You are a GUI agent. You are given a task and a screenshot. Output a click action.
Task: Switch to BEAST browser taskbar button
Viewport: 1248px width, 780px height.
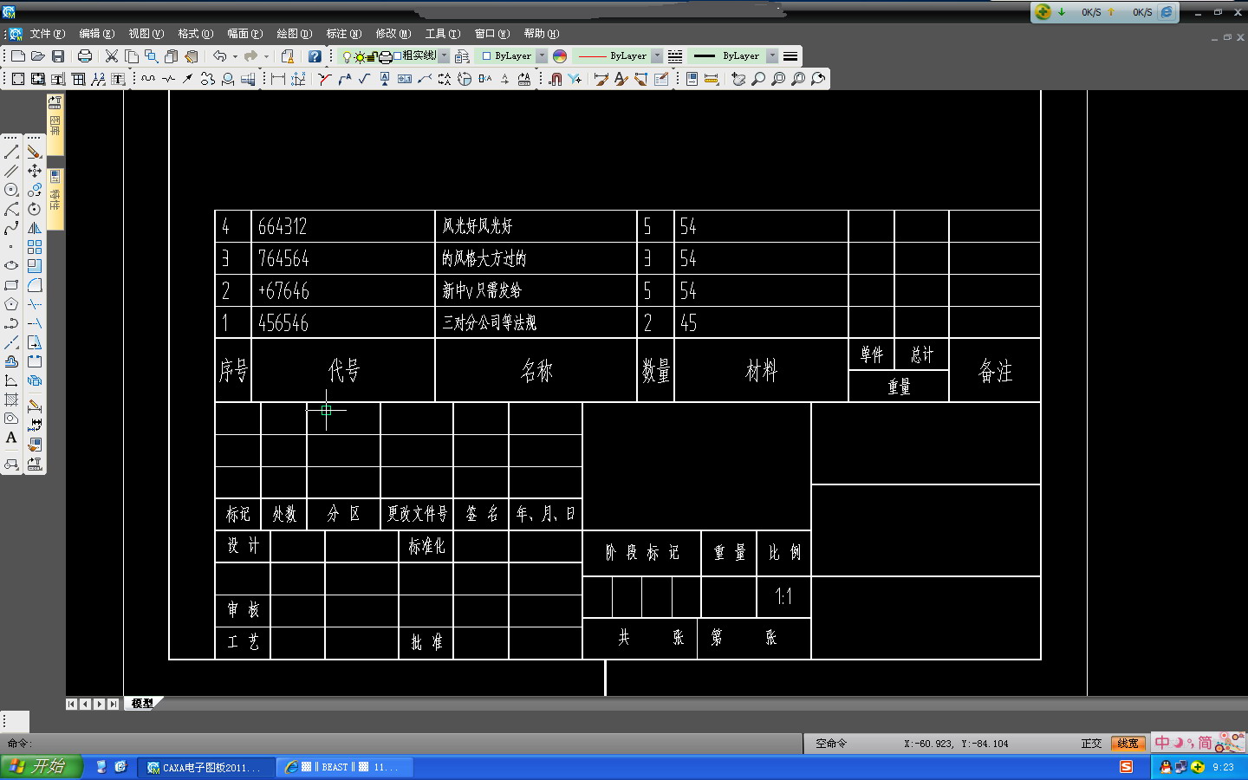(345, 767)
